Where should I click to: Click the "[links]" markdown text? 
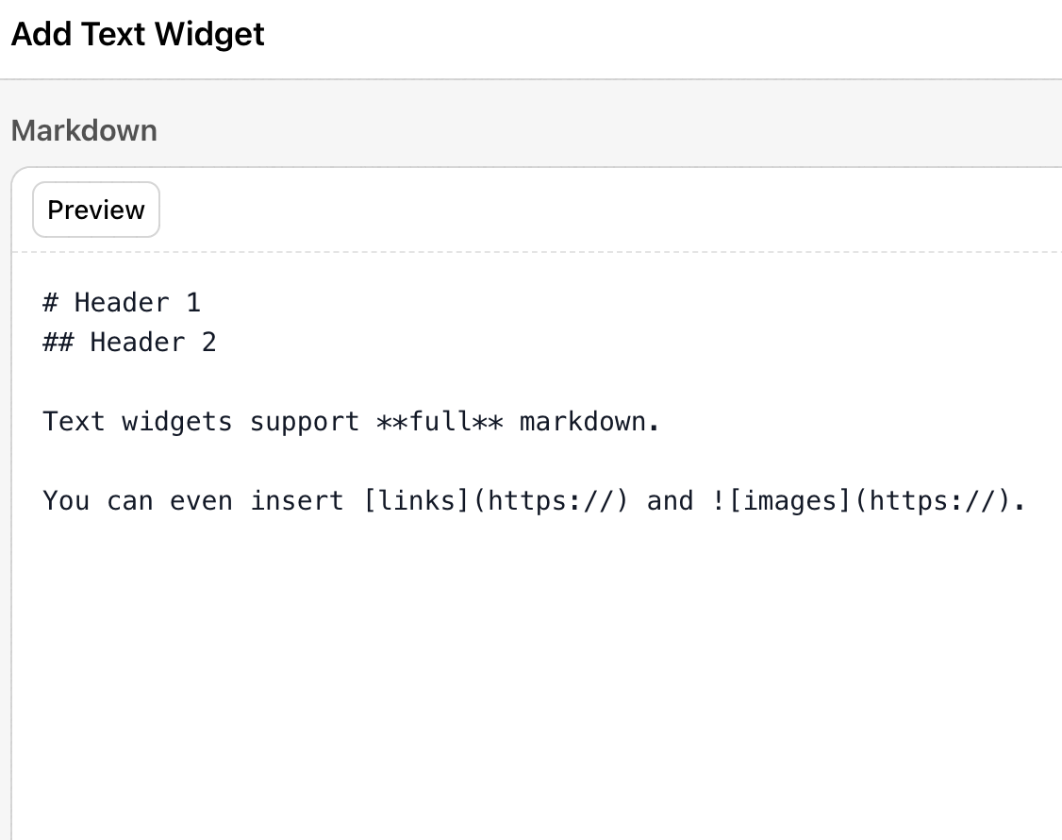tap(416, 501)
